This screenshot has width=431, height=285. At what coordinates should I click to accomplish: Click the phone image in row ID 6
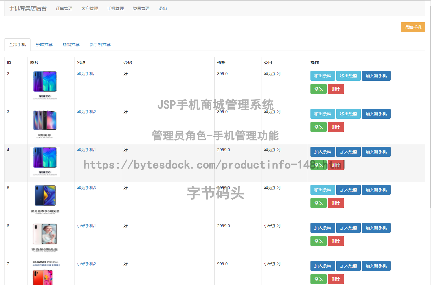coord(45,238)
